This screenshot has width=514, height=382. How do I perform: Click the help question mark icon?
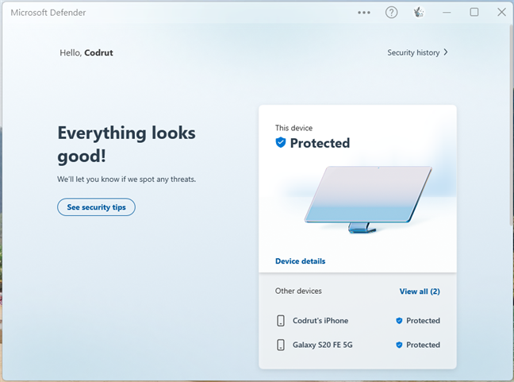tap(391, 13)
